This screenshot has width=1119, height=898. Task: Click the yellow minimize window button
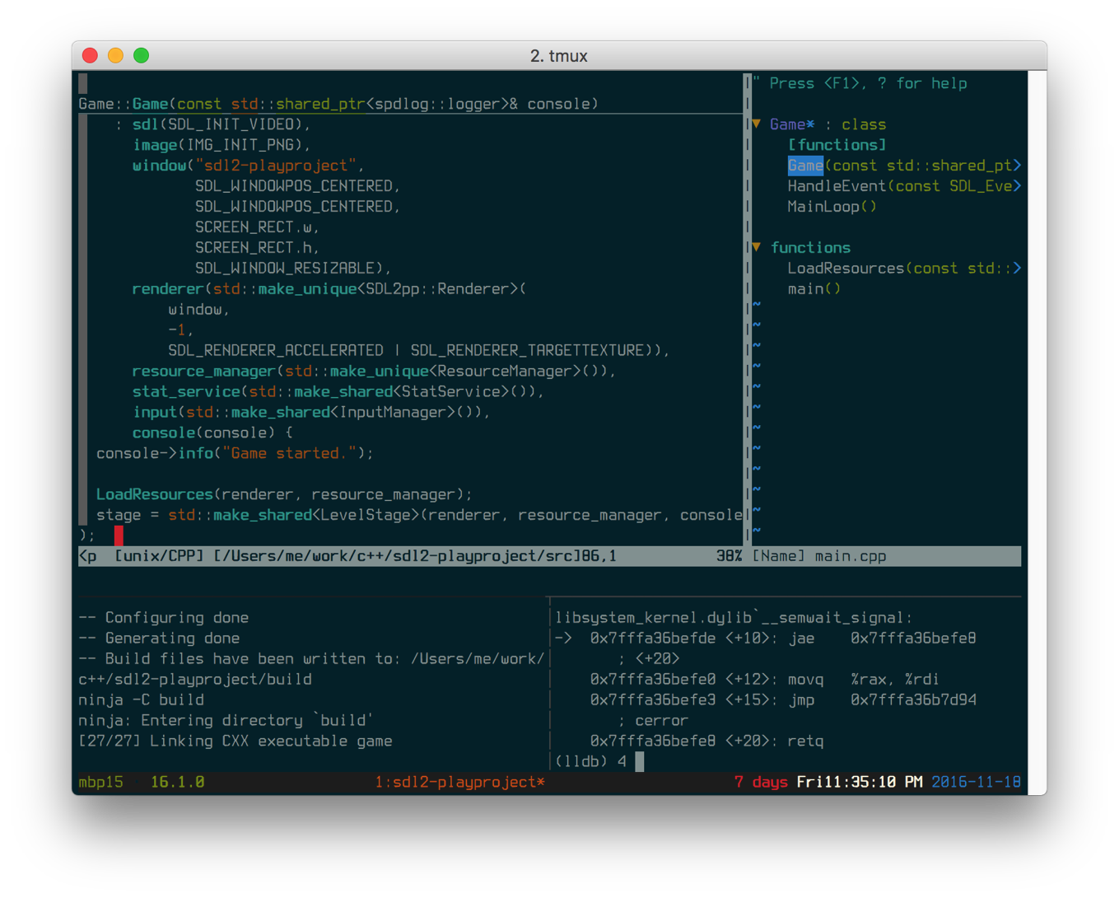[x=116, y=55]
